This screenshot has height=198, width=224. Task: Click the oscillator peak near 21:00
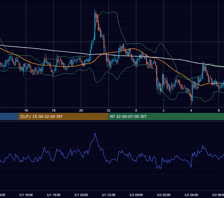[x=95, y=133]
